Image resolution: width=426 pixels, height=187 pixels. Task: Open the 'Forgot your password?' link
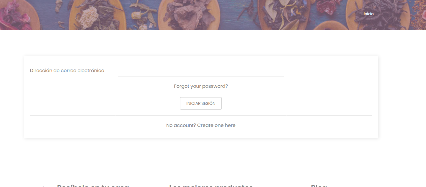click(201, 86)
